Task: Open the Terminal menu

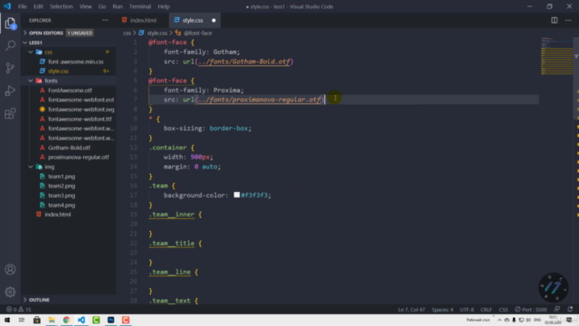Action: point(140,6)
